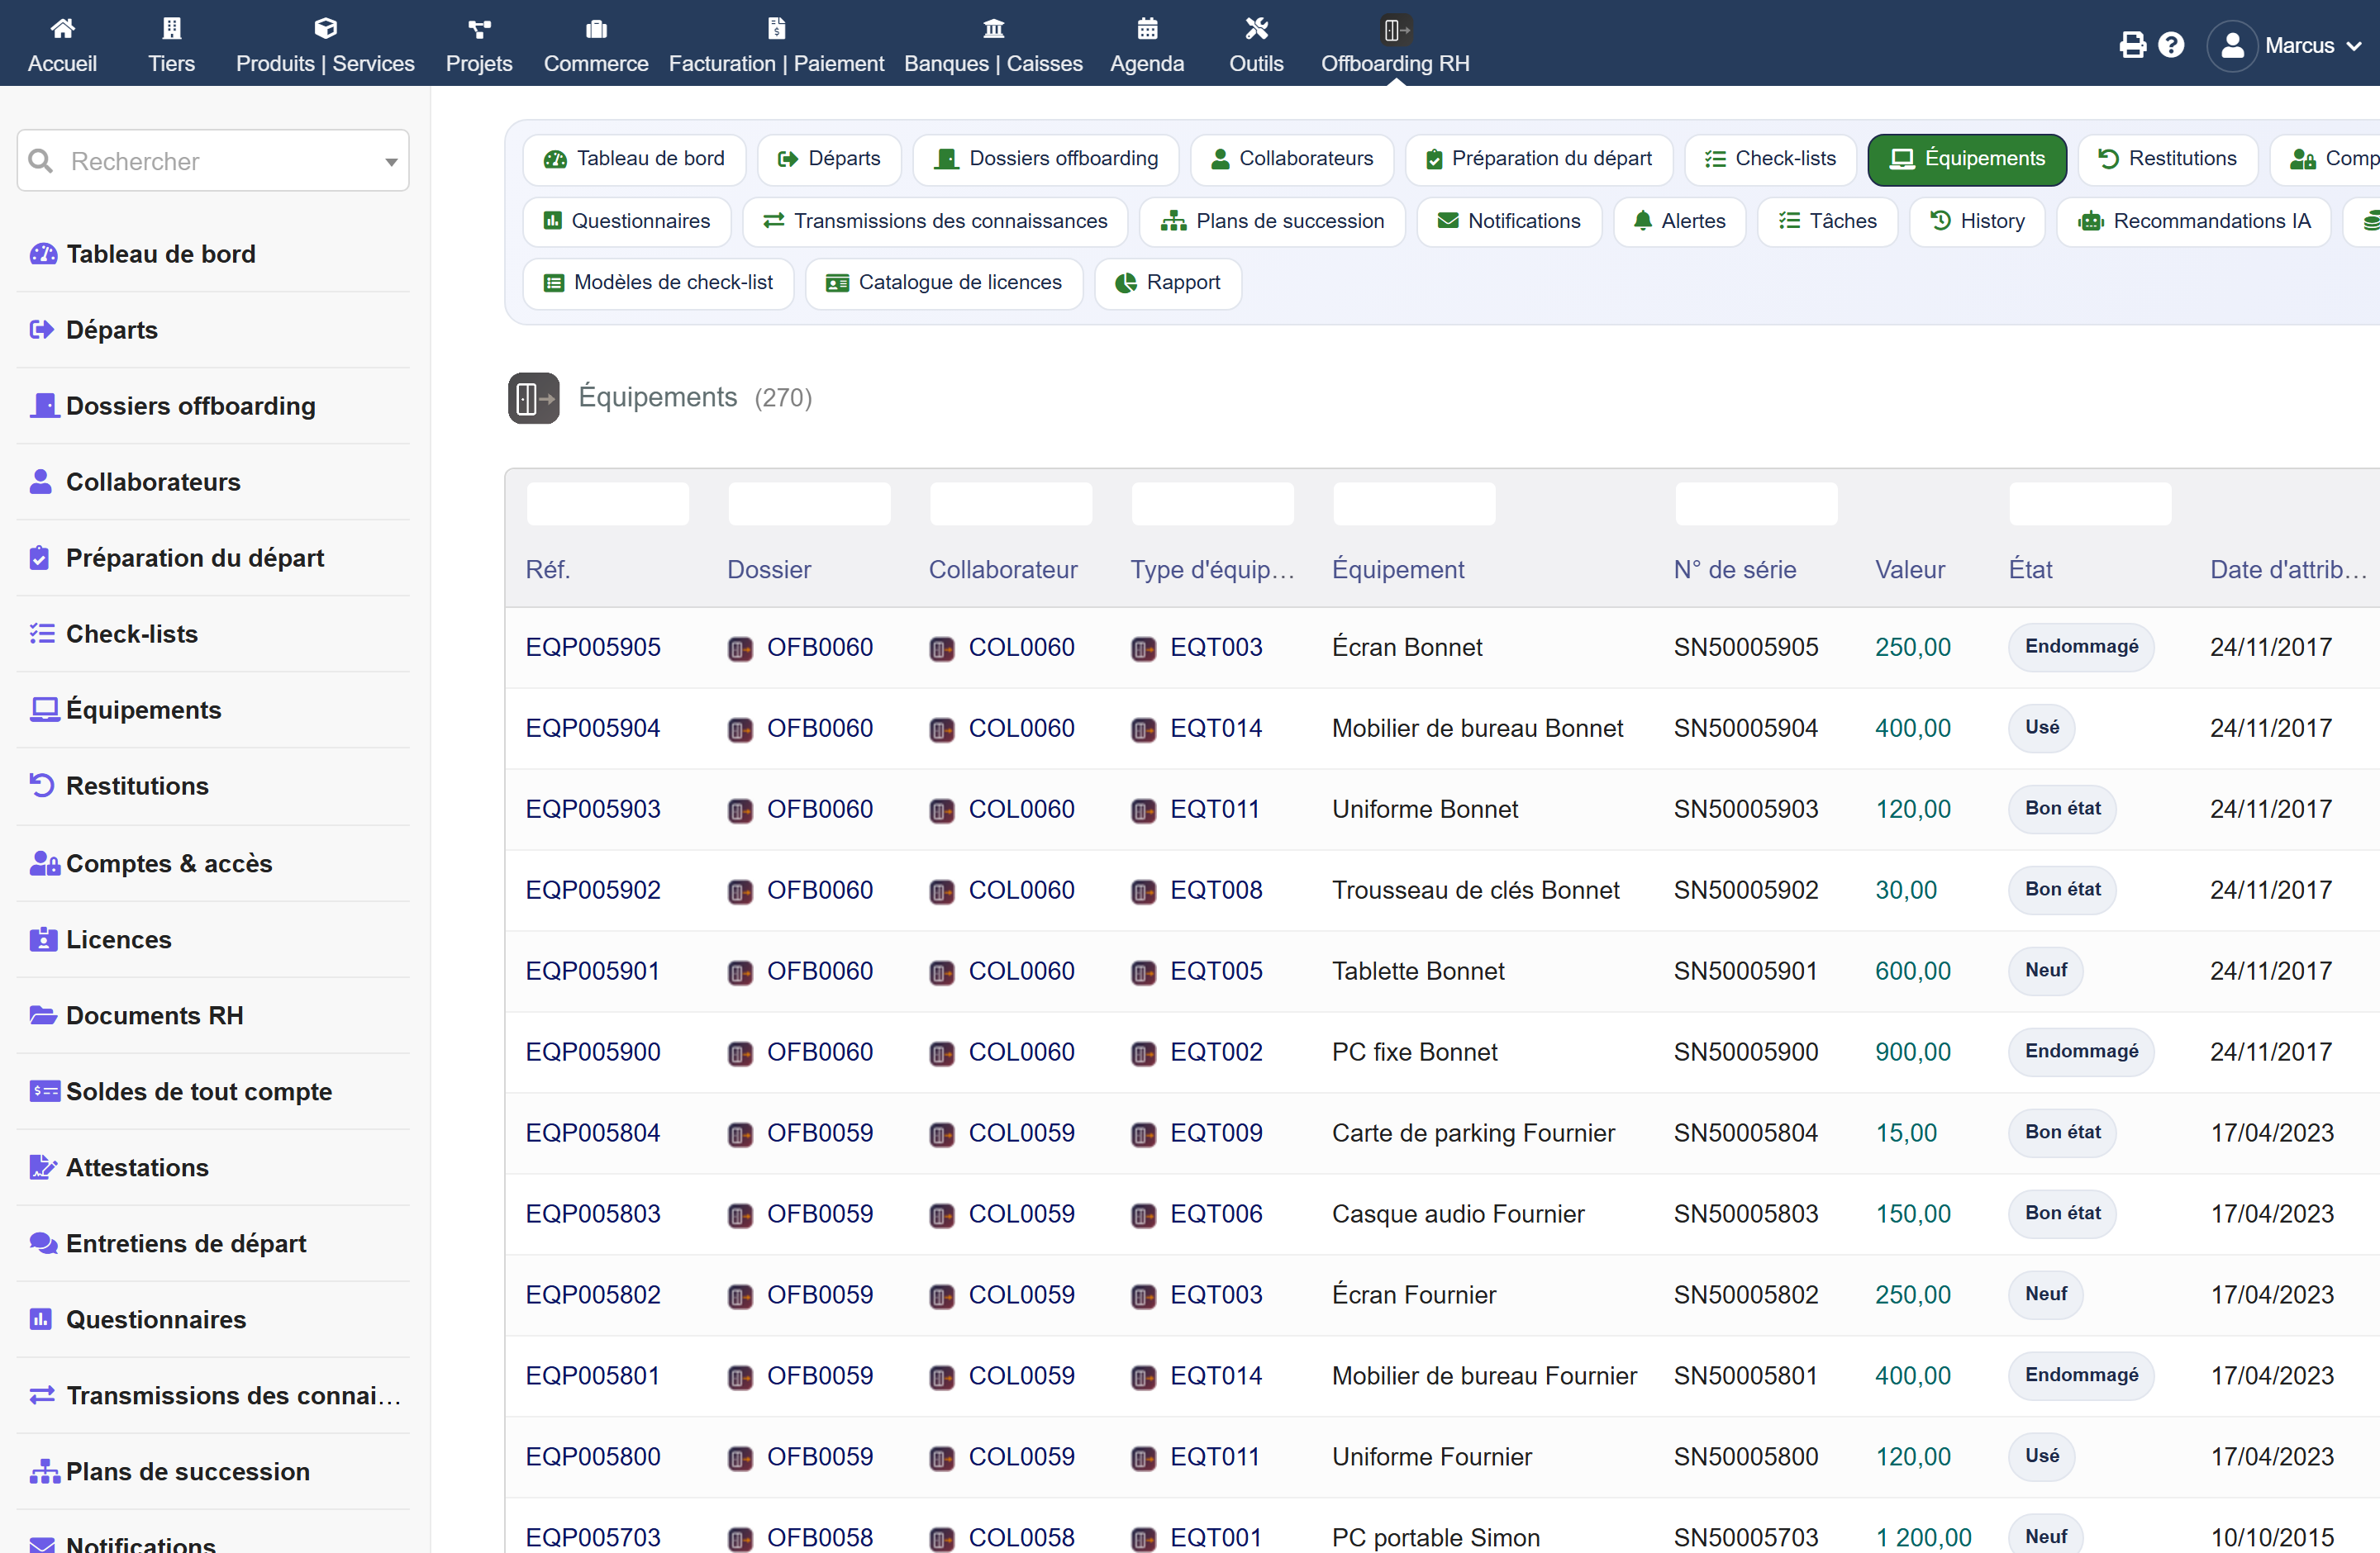The width and height of the screenshot is (2380, 1553).
Task: Open equipment reference EQP005904
Action: (x=593, y=729)
